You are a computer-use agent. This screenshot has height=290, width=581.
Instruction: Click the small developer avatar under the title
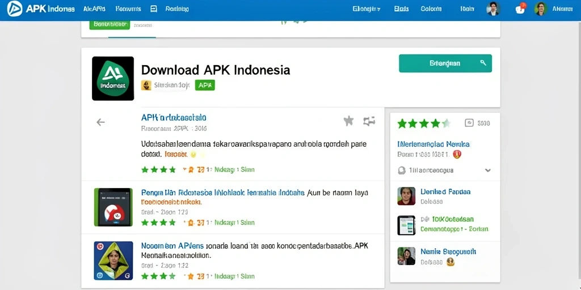click(x=146, y=85)
